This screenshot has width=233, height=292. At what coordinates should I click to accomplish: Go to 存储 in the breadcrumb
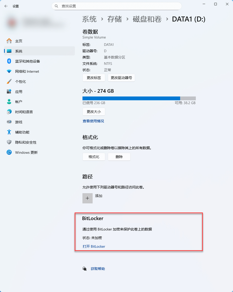pyautogui.click(x=115, y=19)
